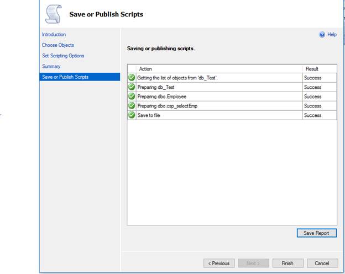Click the Action column header
The height and width of the screenshot is (274, 345).
145,69
